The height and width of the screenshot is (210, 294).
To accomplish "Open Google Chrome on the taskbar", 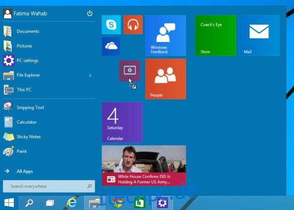I will [x=118, y=203].
